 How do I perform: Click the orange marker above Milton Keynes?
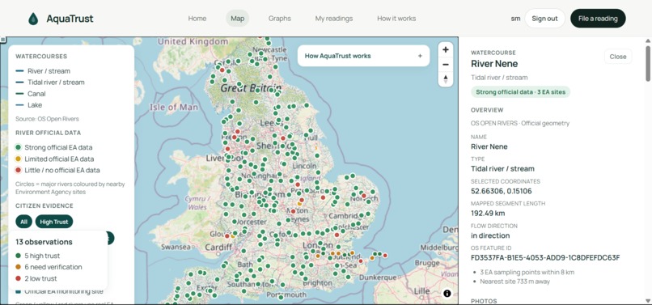click(299, 204)
